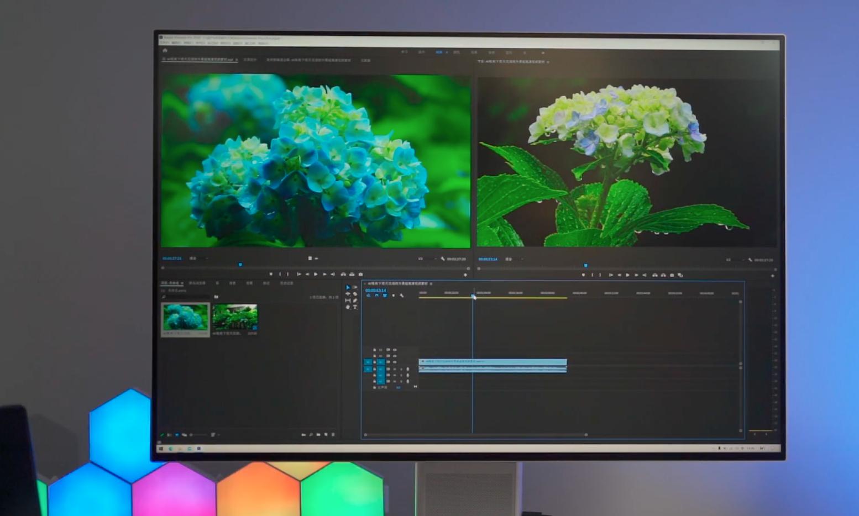Open the Metadata tab in Source panel group
Screen dimensions: 859x516
(x=365, y=60)
